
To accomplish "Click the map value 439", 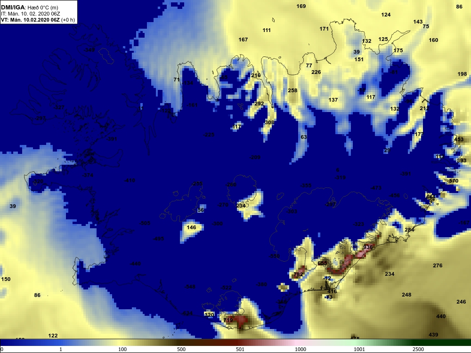I will coord(433,335).
